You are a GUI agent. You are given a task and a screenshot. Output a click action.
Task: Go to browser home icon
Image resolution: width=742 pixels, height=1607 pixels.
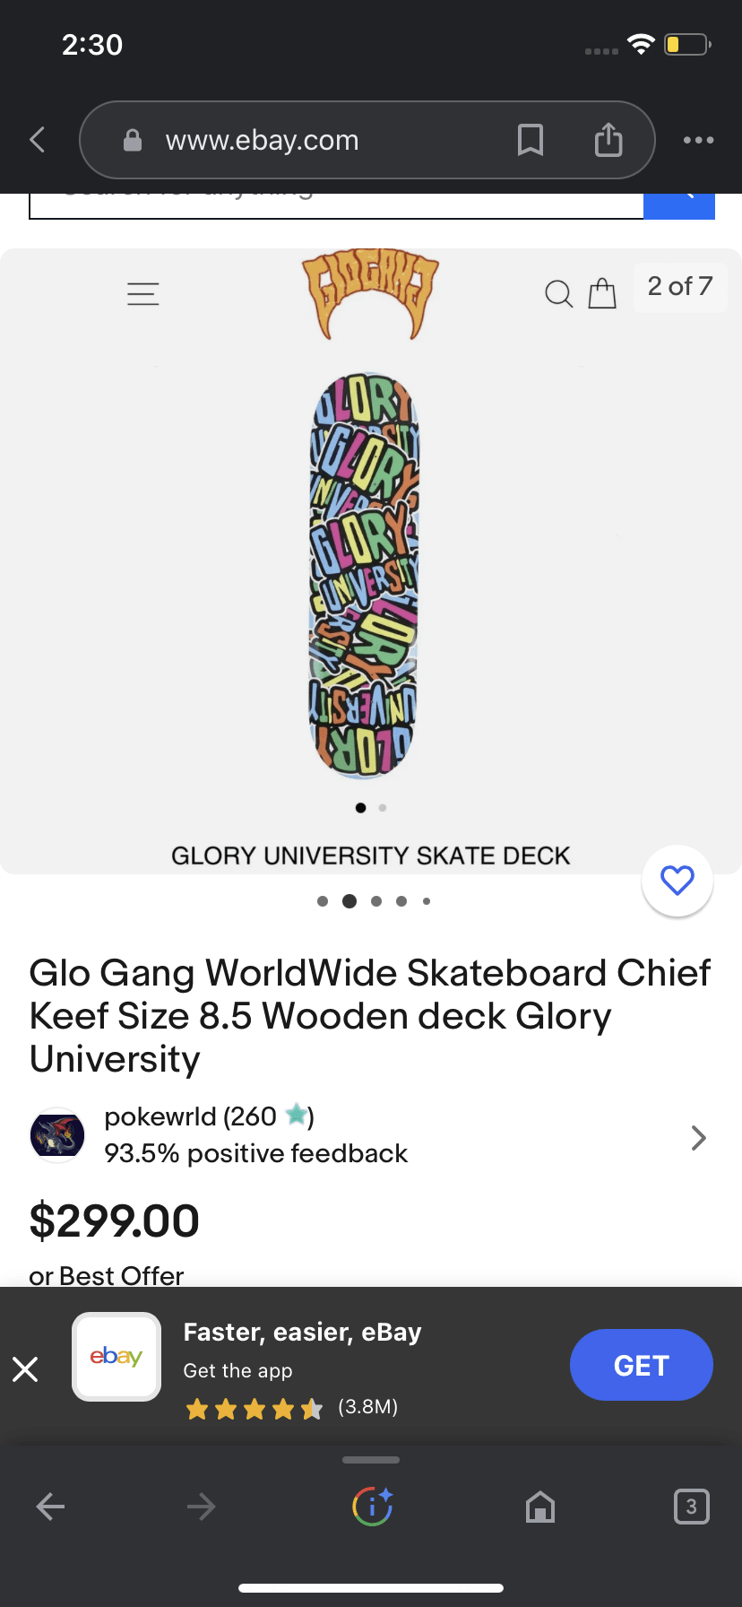point(540,1507)
